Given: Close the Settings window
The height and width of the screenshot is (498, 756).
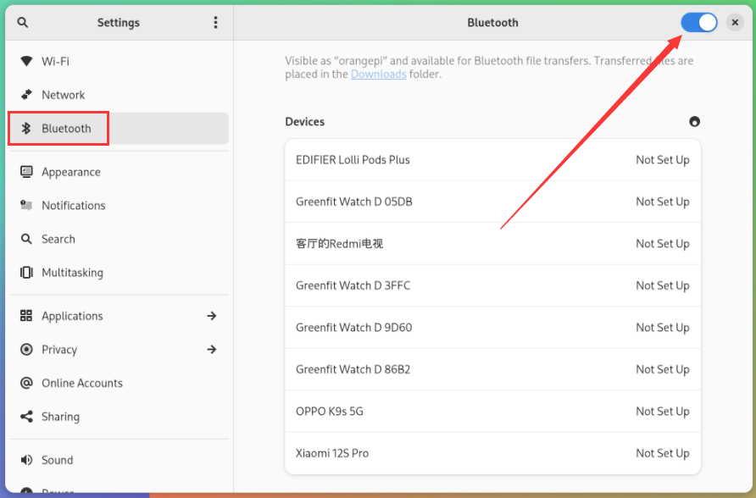Looking at the screenshot, I should [735, 23].
